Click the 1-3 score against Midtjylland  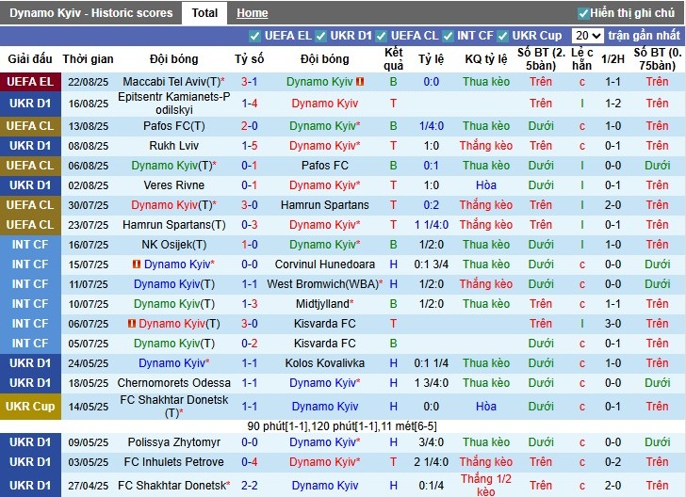(249, 304)
